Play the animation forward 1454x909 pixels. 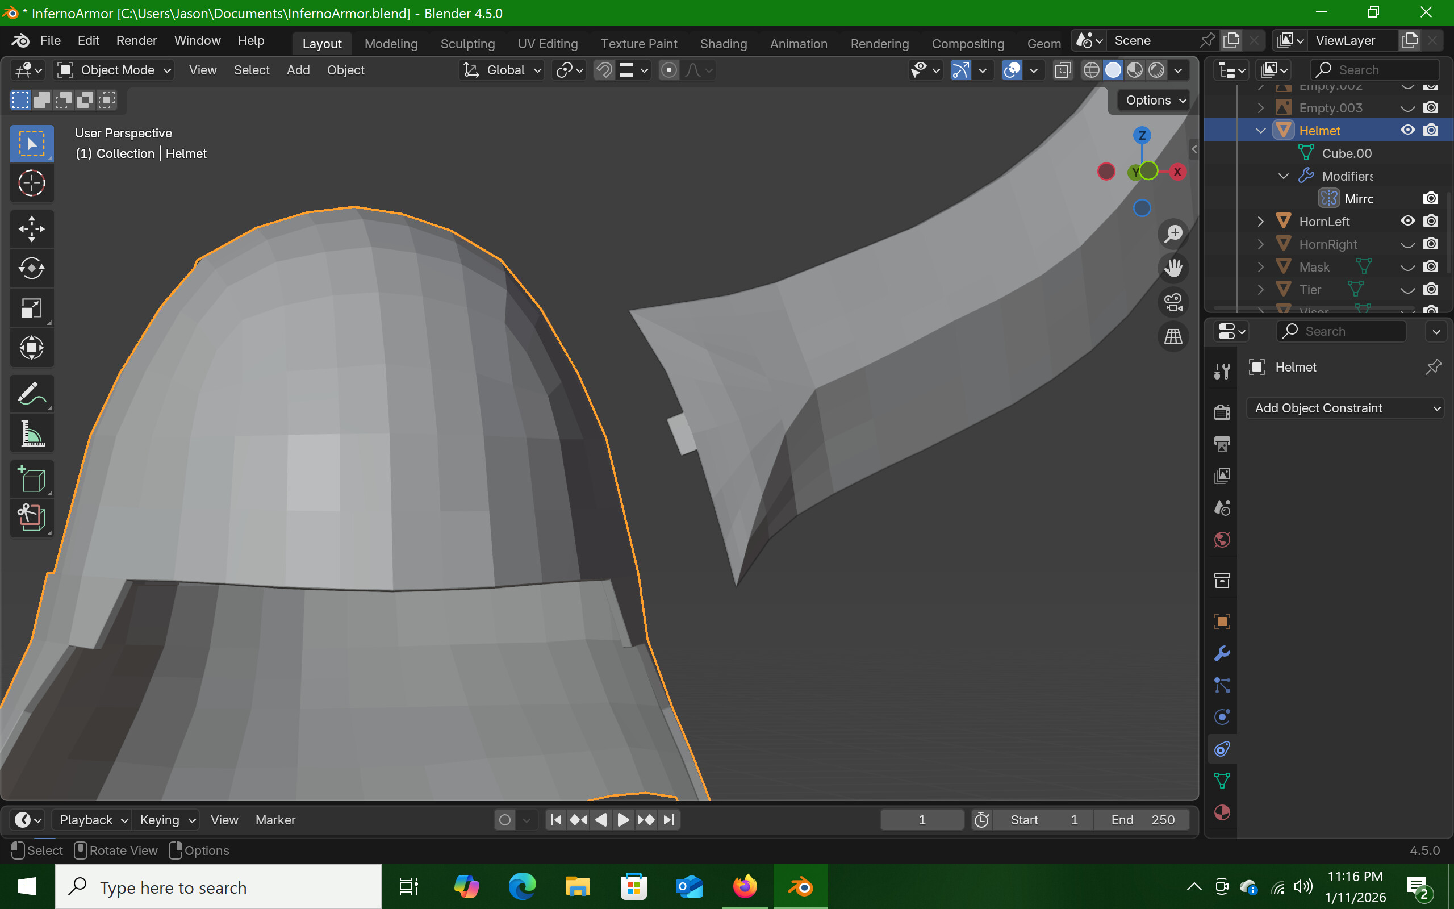click(x=623, y=820)
